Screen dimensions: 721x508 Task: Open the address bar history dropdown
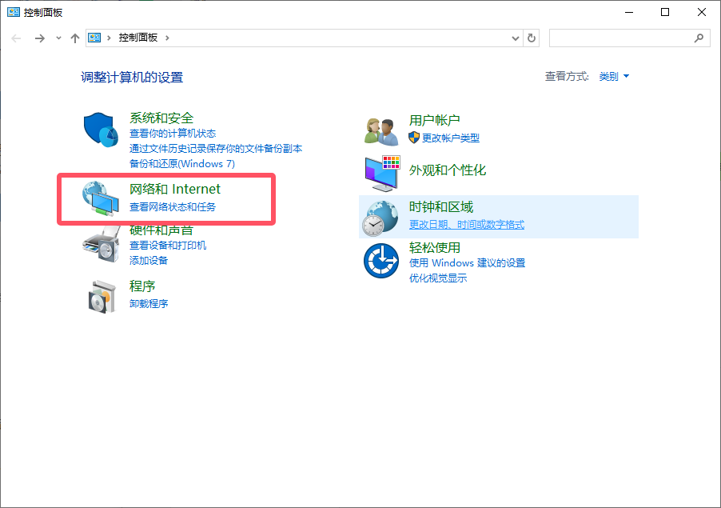pyautogui.click(x=516, y=38)
